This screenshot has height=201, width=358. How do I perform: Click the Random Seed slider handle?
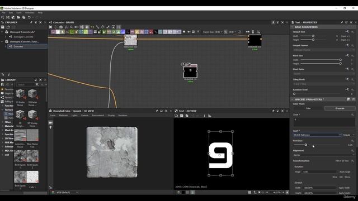point(294,94)
